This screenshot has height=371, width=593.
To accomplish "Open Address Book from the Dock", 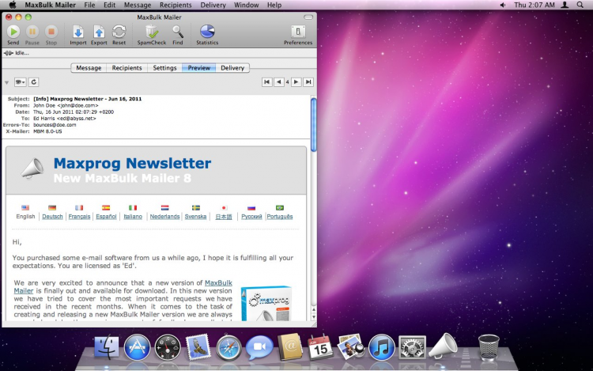I will click(290, 346).
